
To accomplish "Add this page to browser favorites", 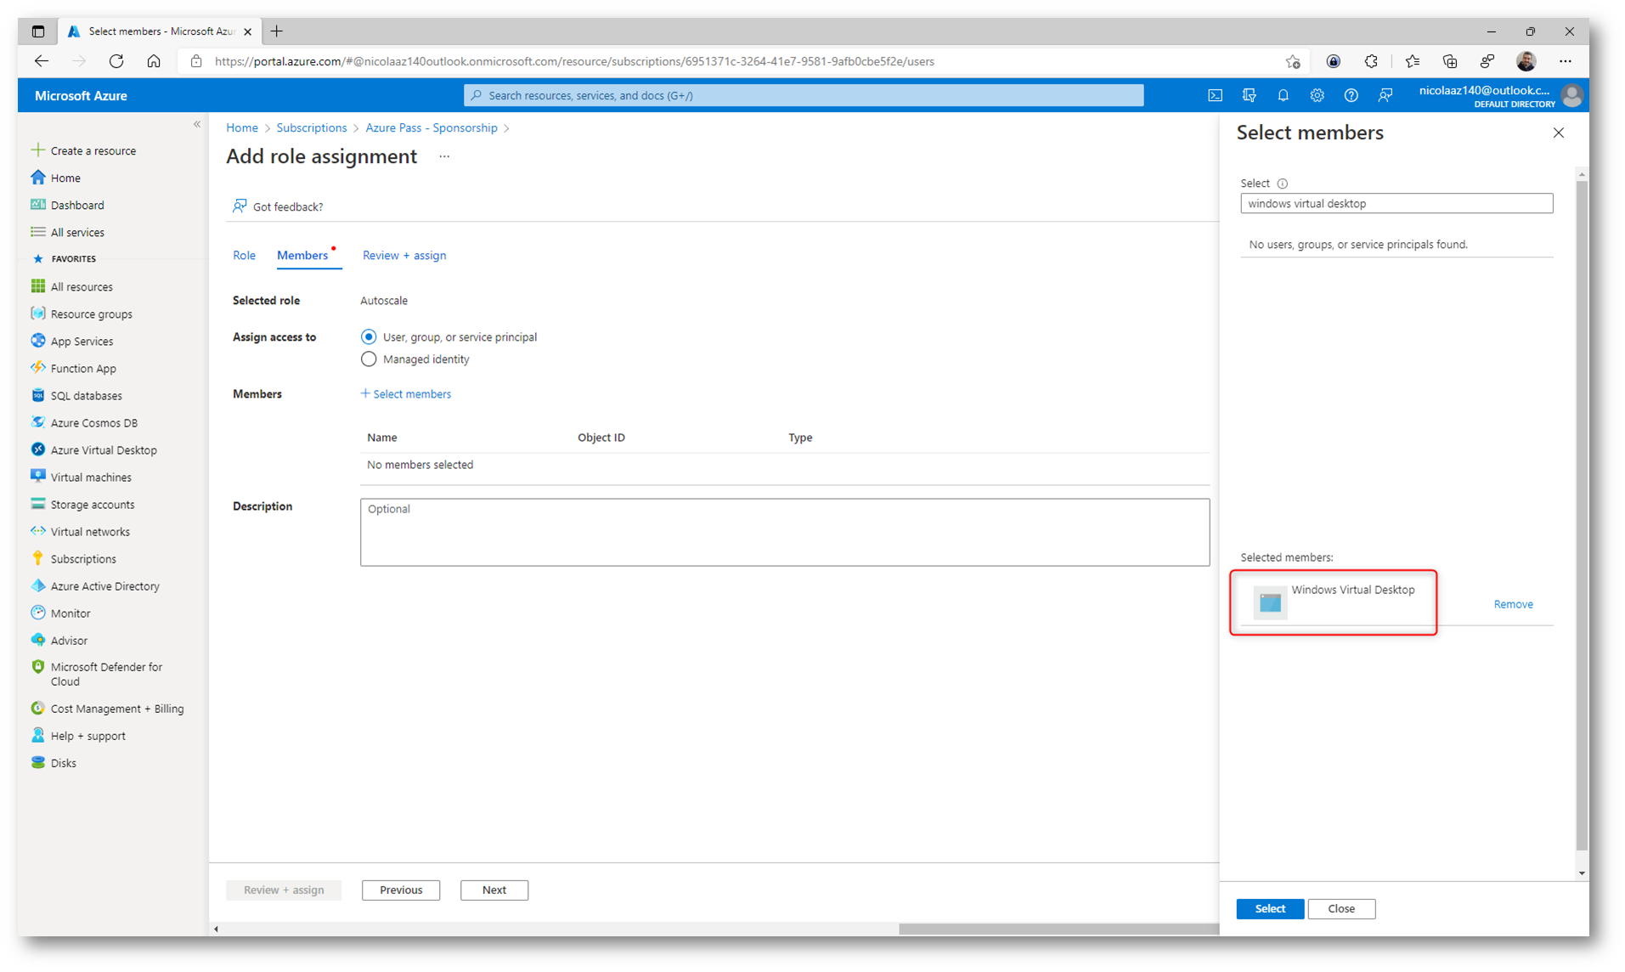I will [x=1292, y=61].
